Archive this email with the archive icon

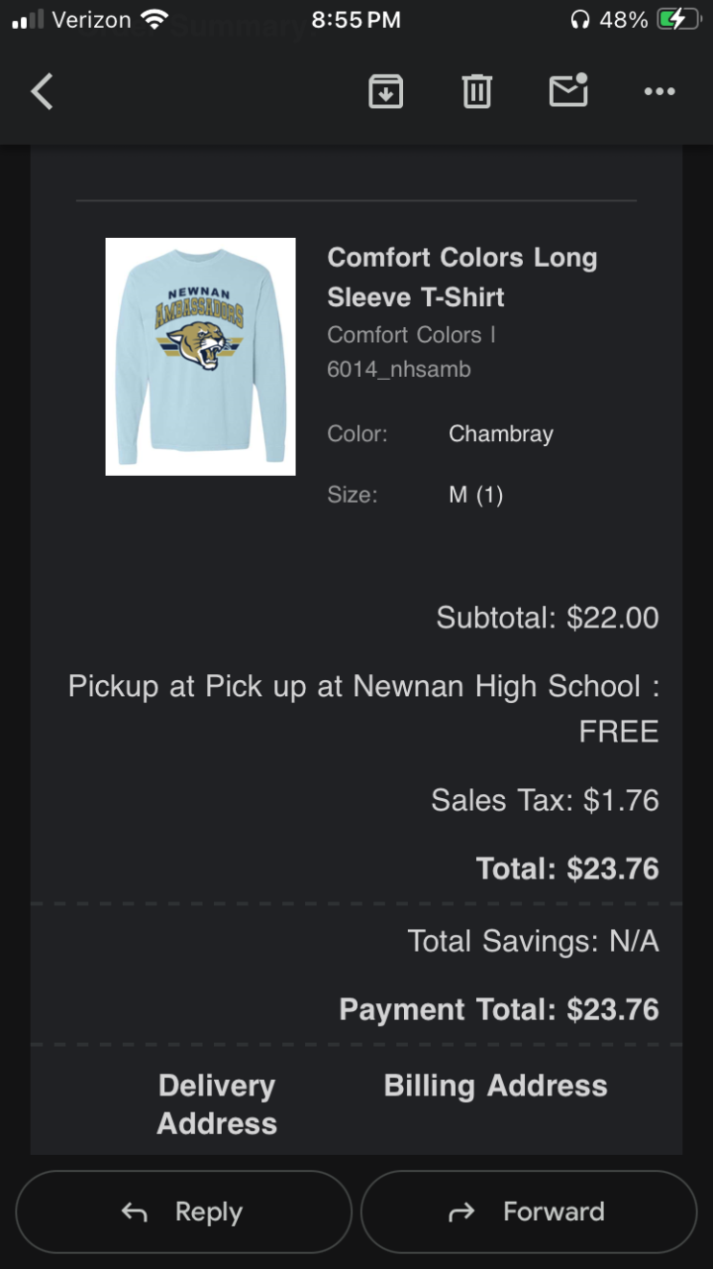385,92
